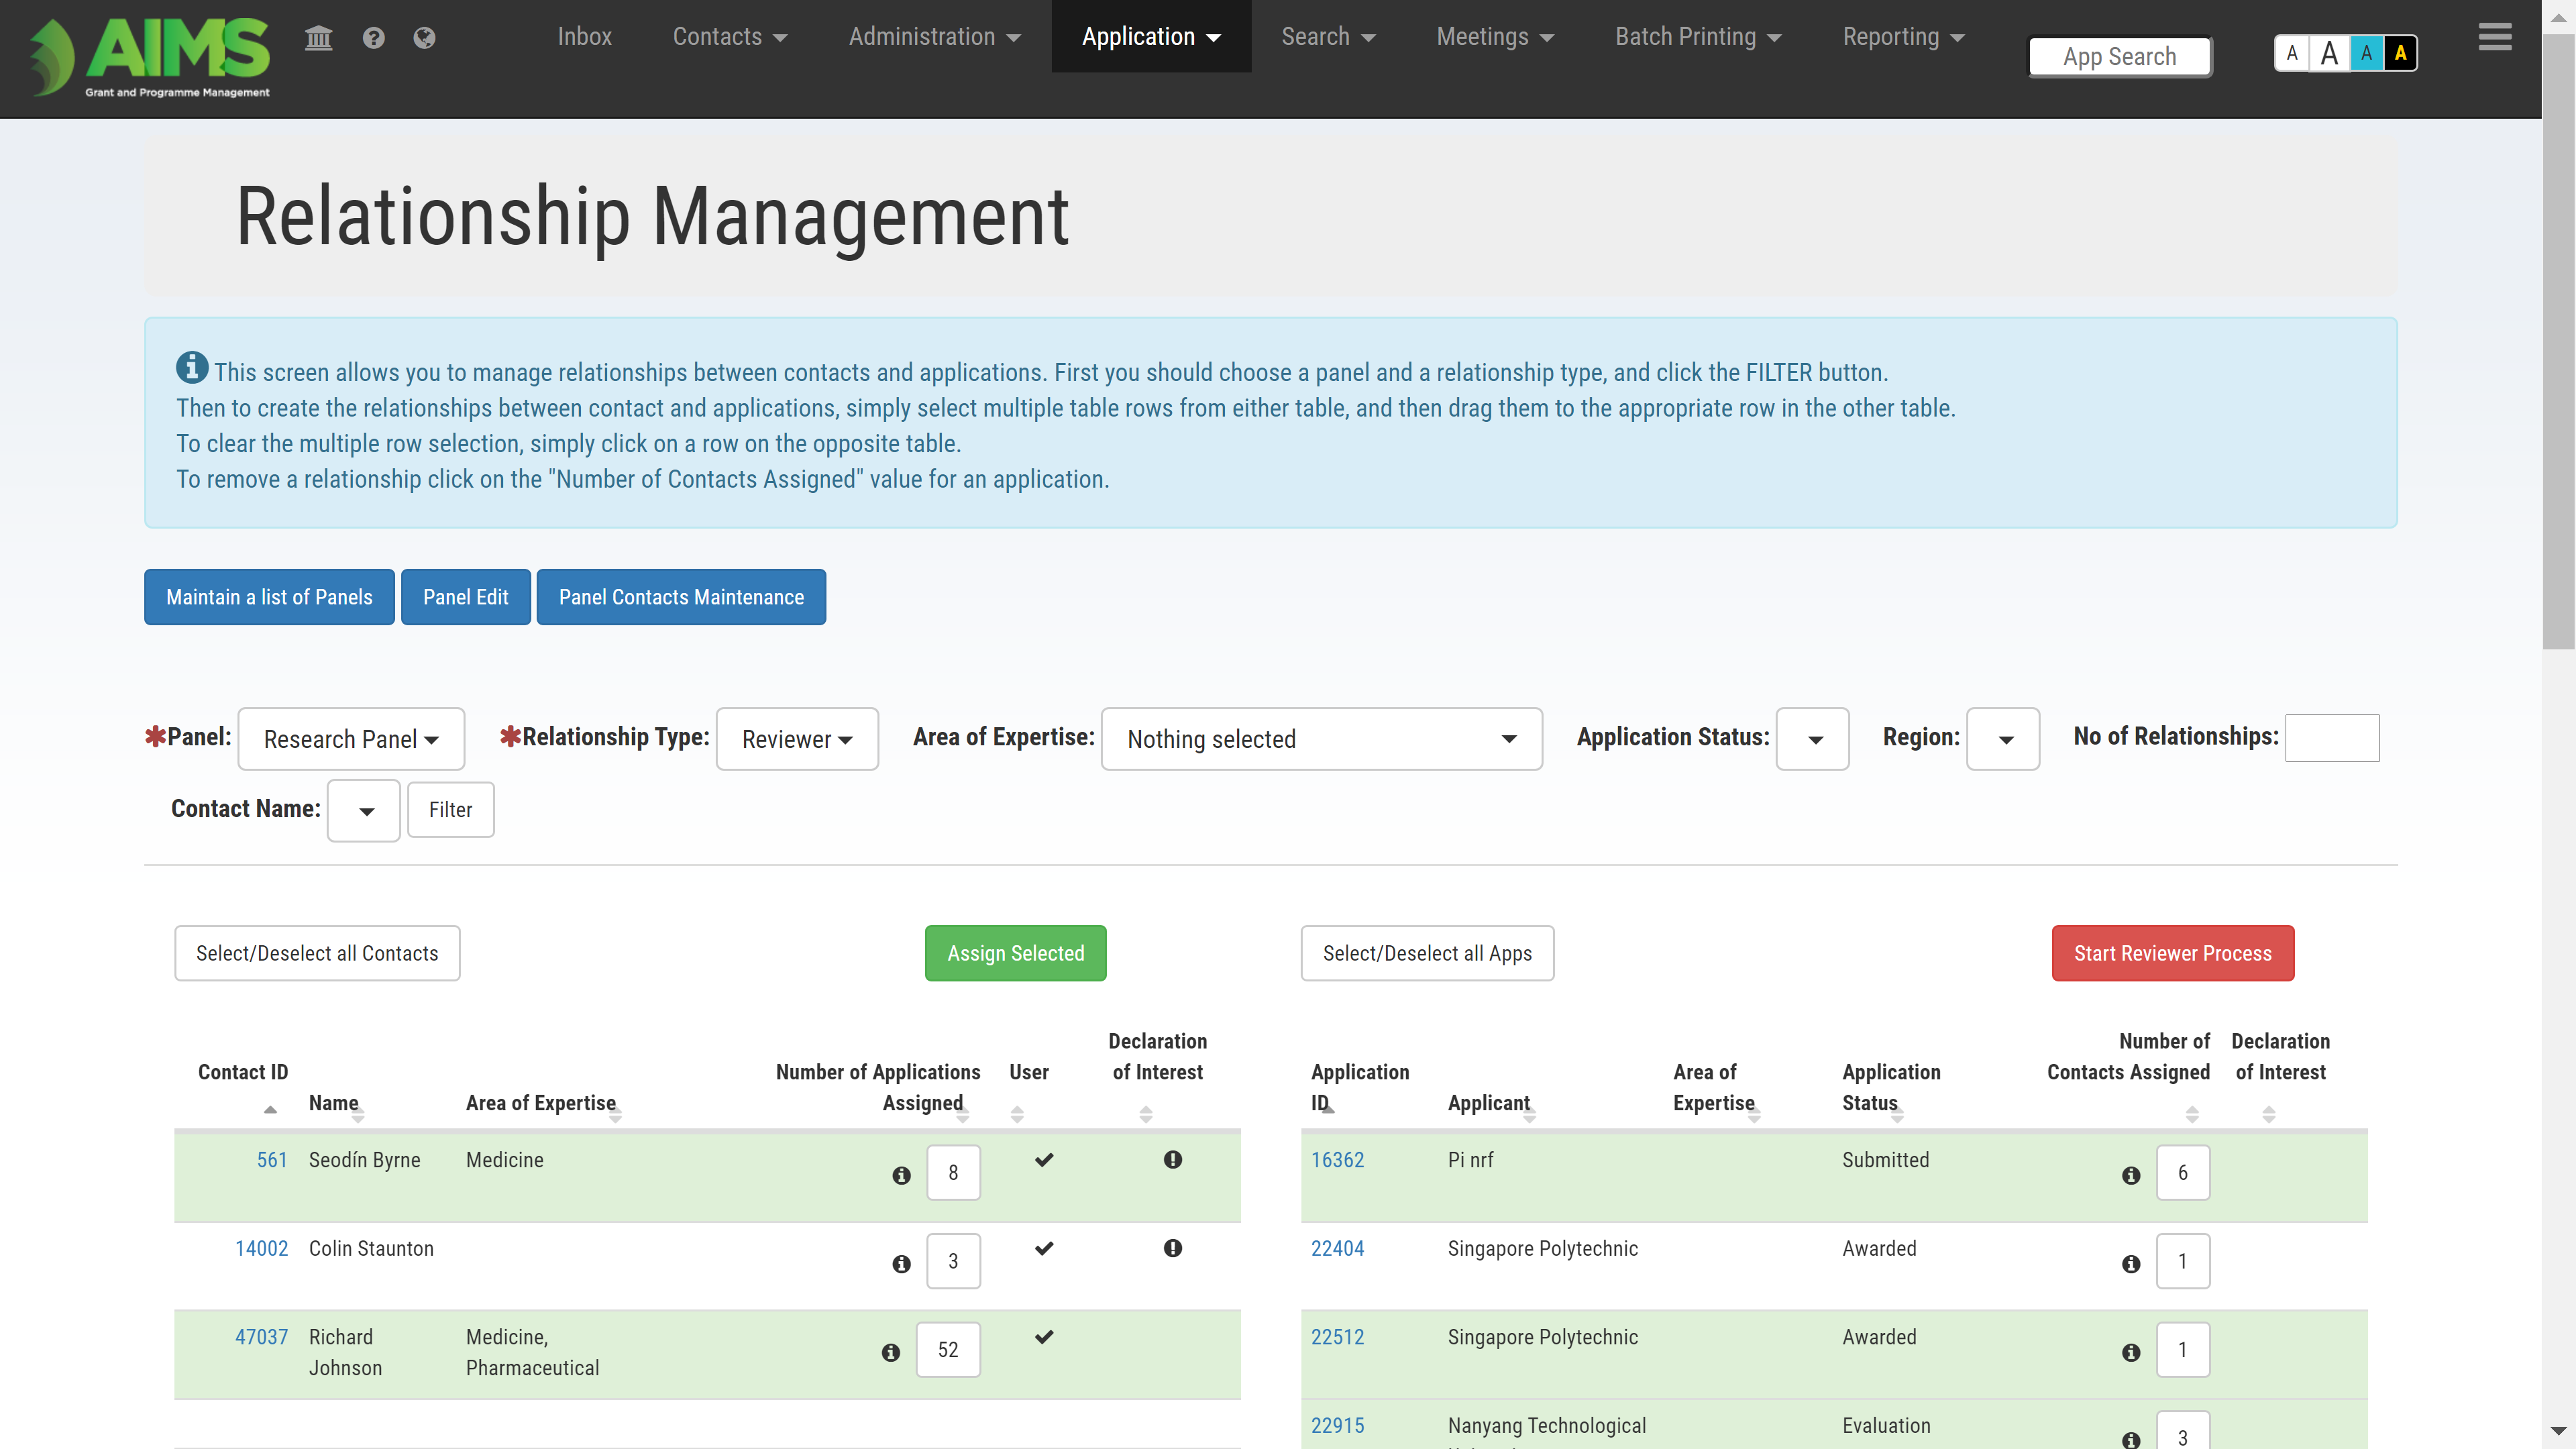Click the globe icon in header

[424, 38]
